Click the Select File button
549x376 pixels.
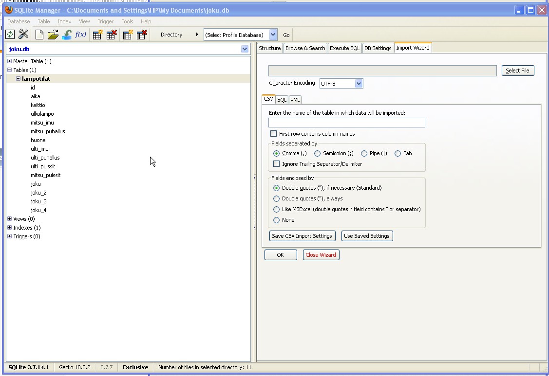point(517,71)
